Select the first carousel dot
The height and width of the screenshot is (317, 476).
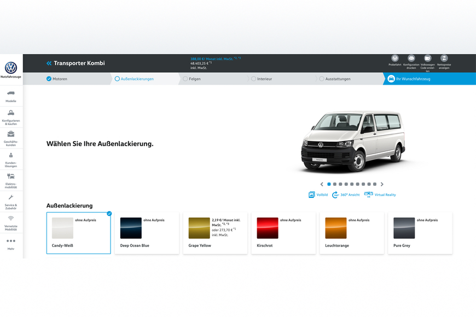(329, 184)
